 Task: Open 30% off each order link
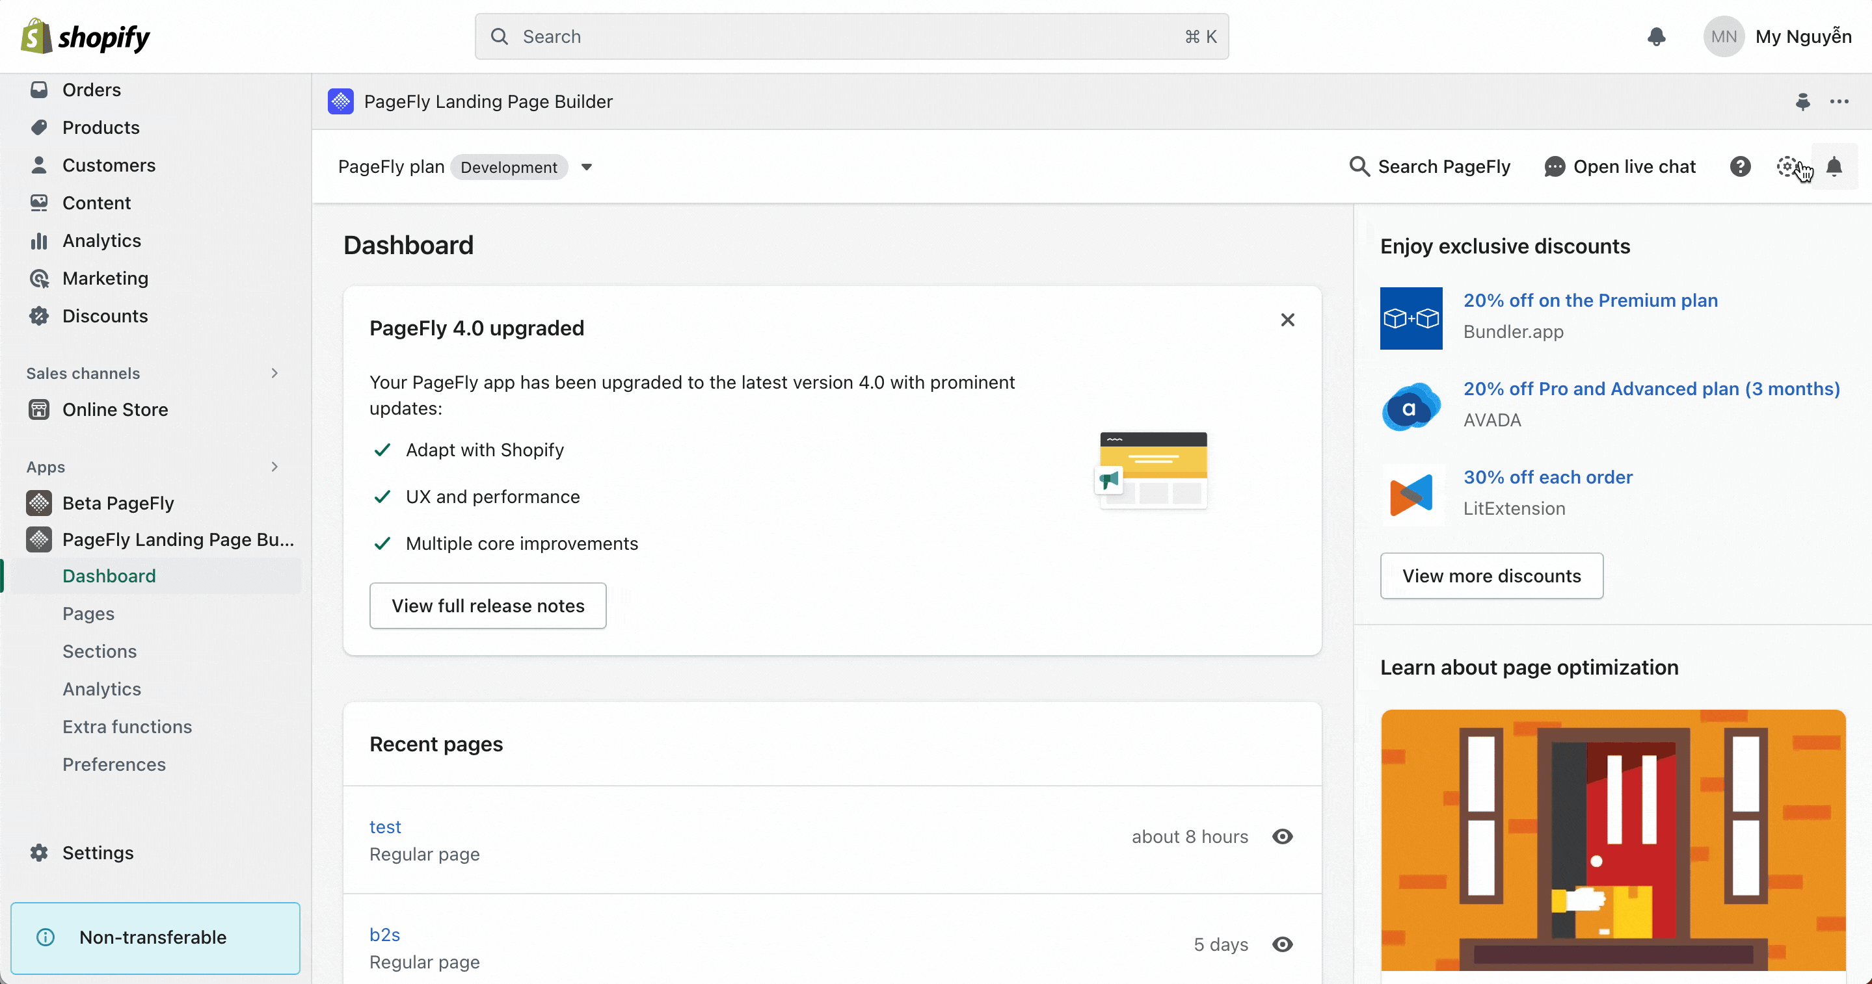pyautogui.click(x=1548, y=478)
